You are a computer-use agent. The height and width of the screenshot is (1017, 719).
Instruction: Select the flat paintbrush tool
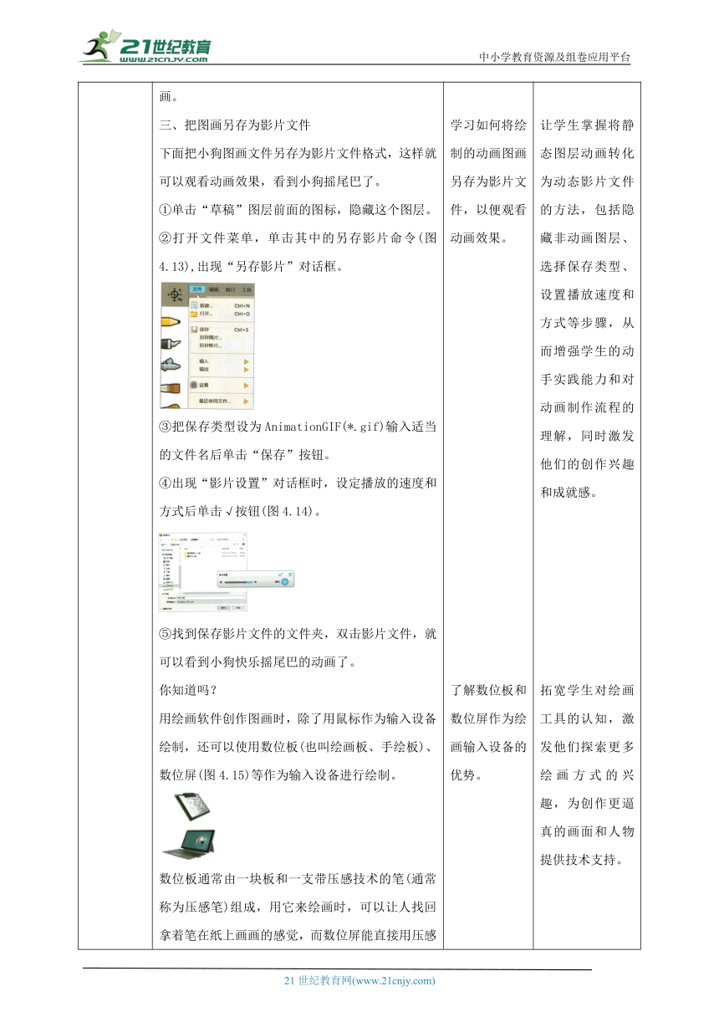pyautogui.click(x=171, y=387)
